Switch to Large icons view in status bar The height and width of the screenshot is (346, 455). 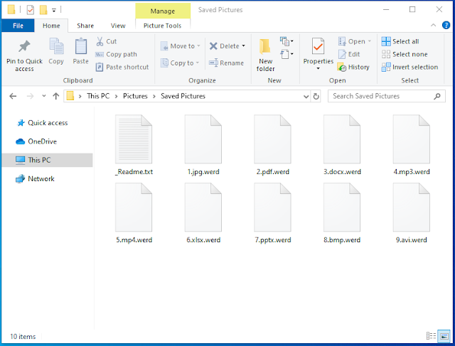pyautogui.click(x=444, y=336)
